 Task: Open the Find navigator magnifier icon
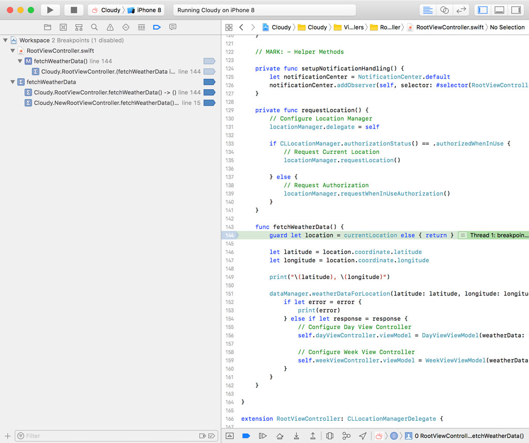[94, 27]
